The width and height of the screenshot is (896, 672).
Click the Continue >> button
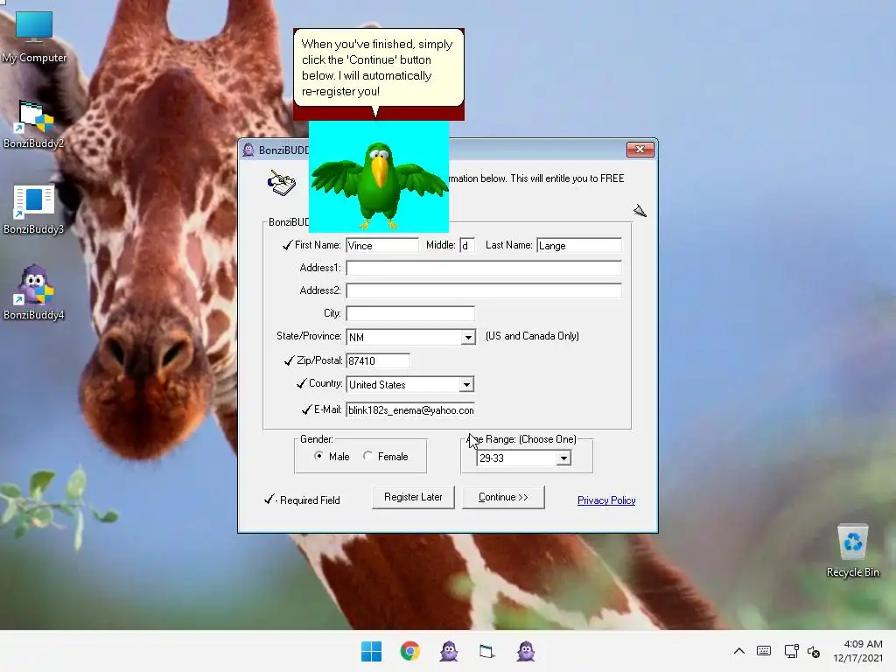pos(503,497)
